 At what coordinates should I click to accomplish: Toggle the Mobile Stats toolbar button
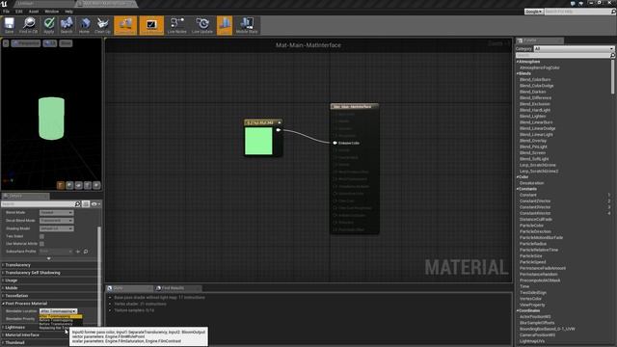pyautogui.click(x=247, y=25)
